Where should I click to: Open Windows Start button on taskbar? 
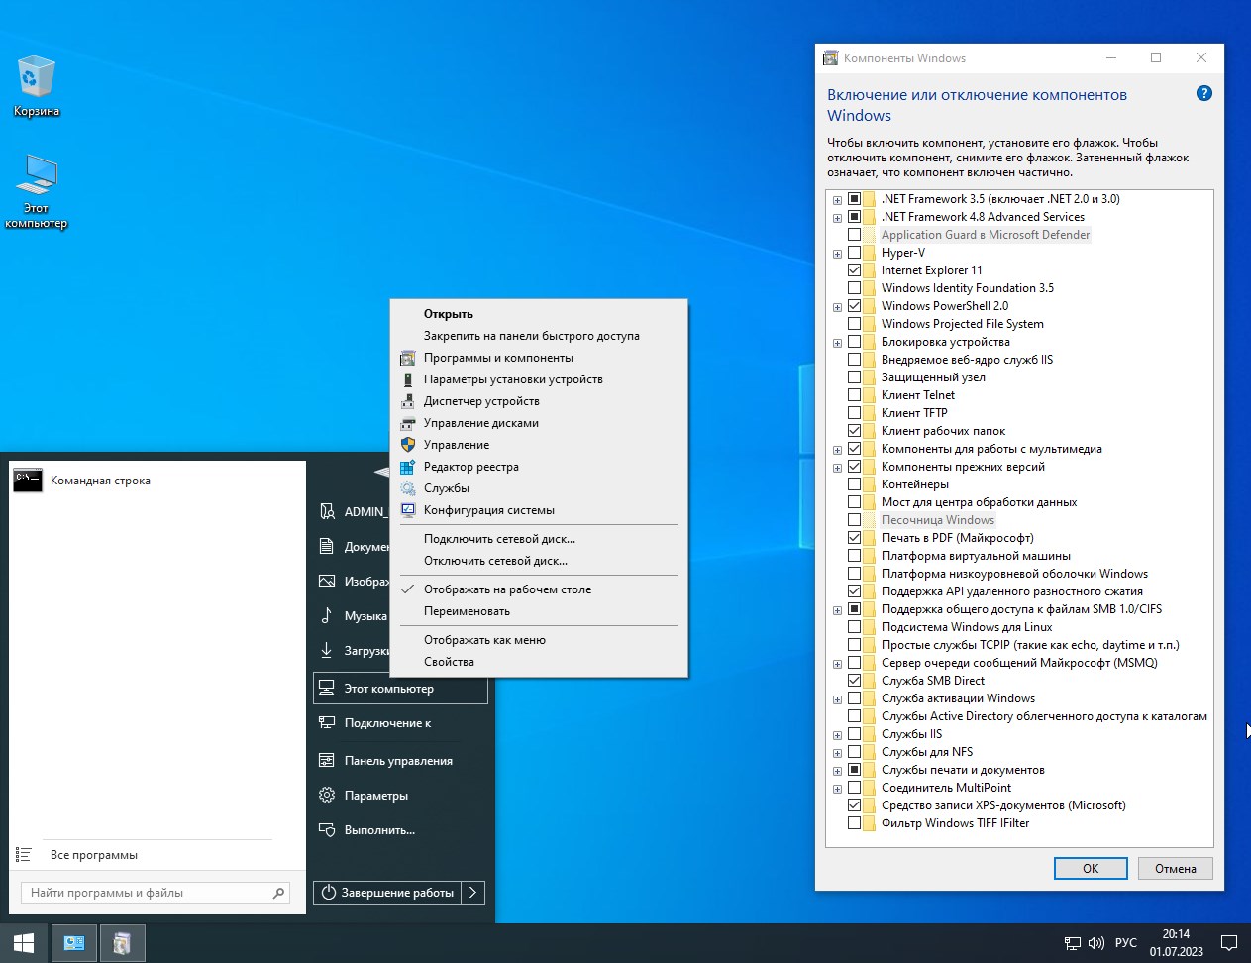pos(24,943)
